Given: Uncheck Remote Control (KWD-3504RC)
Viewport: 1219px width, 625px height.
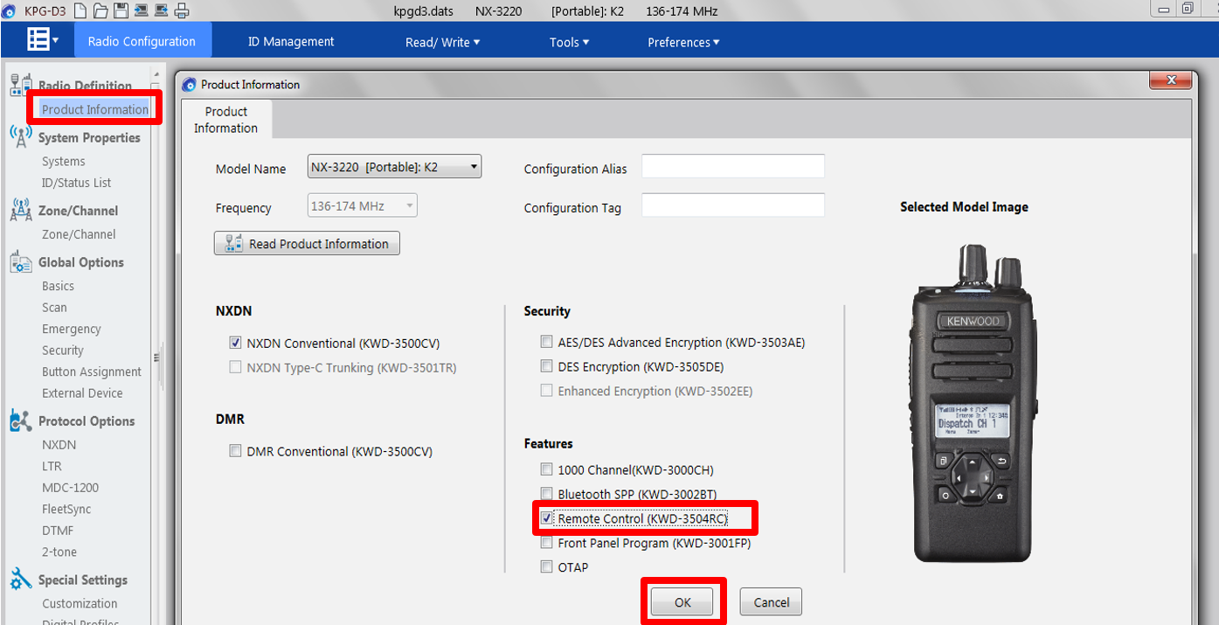Looking at the screenshot, I should click(x=546, y=518).
